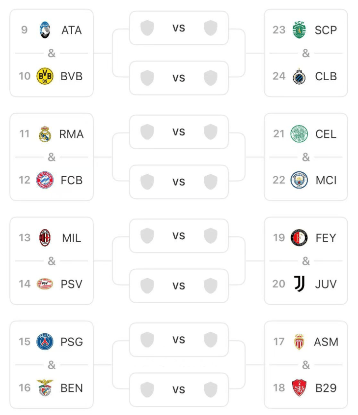Click the seed number 15

(25, 342)
